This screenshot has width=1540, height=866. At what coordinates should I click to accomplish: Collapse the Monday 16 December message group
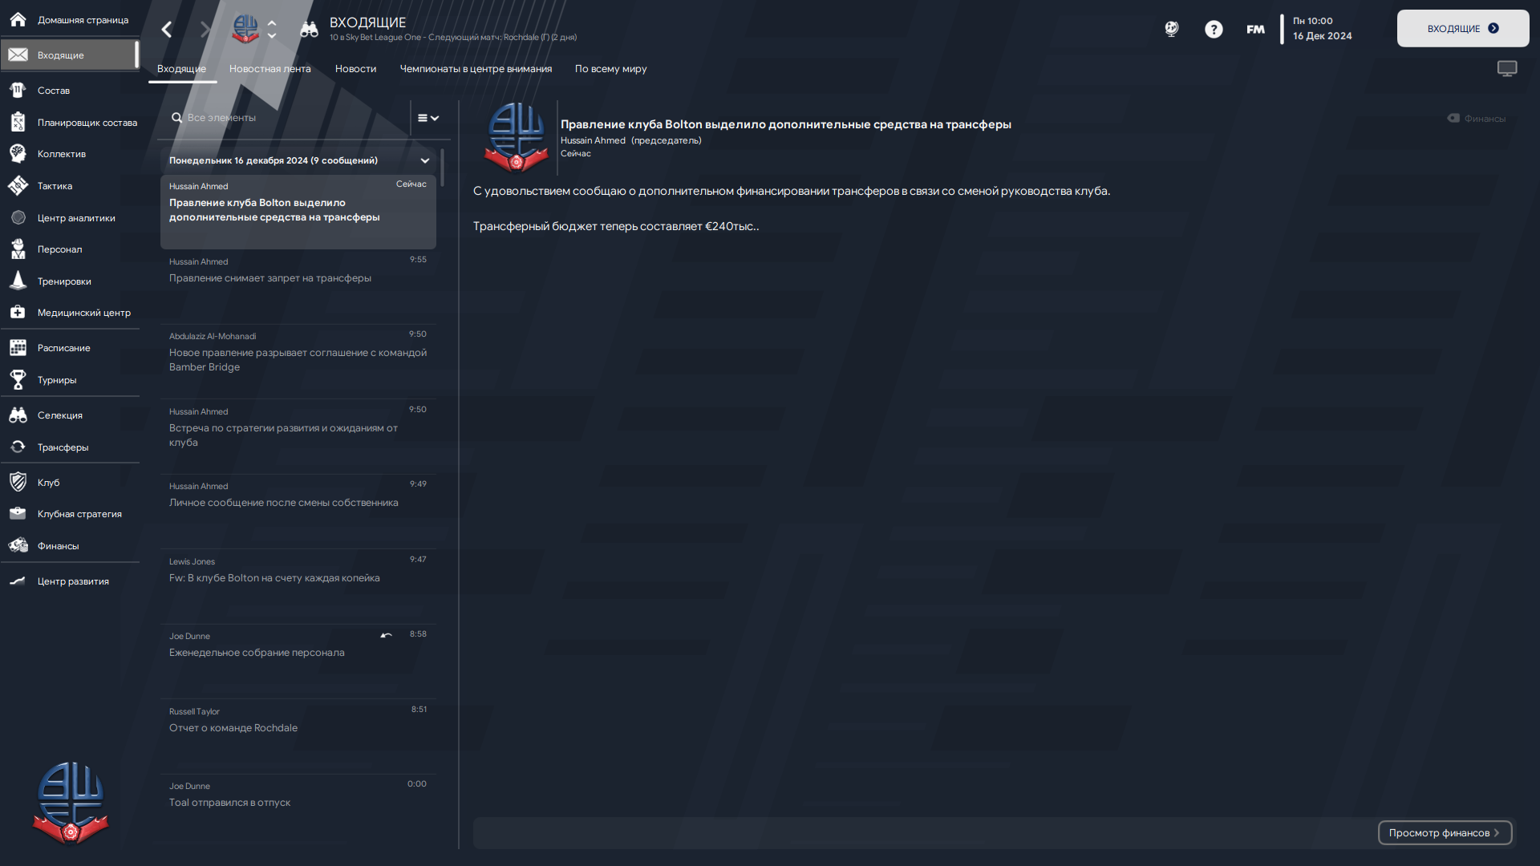(425, 161)
